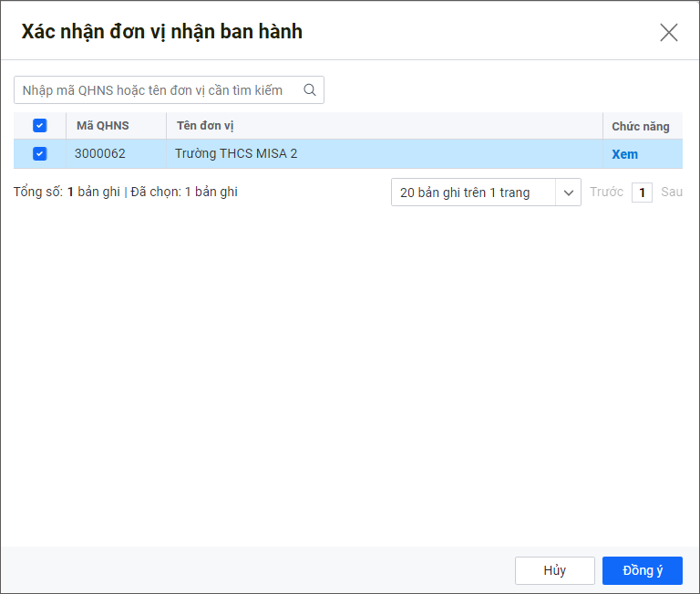Select page number 1

point(642,193)
